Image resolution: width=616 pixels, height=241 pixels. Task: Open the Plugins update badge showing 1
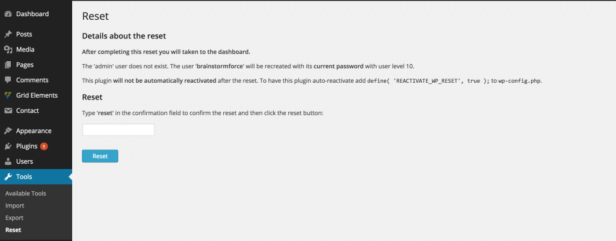[44, 146]
